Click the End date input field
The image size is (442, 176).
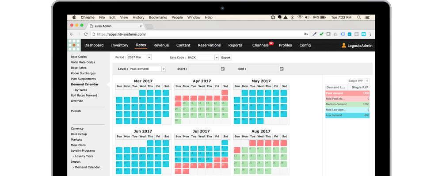[263, 69]
